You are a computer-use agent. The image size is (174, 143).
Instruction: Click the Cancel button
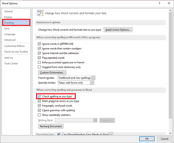[x=164, y=139]
